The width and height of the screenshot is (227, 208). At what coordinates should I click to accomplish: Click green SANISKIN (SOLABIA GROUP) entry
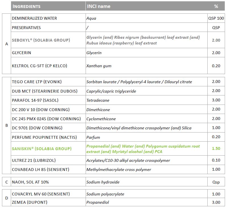pyautogui.click(x=42, y=149)
